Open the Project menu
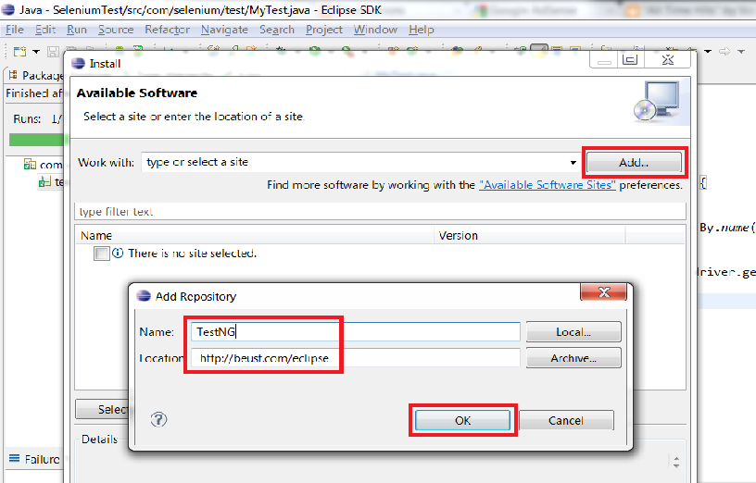Viewport: 756px width, 483px height. coord(324,30)
